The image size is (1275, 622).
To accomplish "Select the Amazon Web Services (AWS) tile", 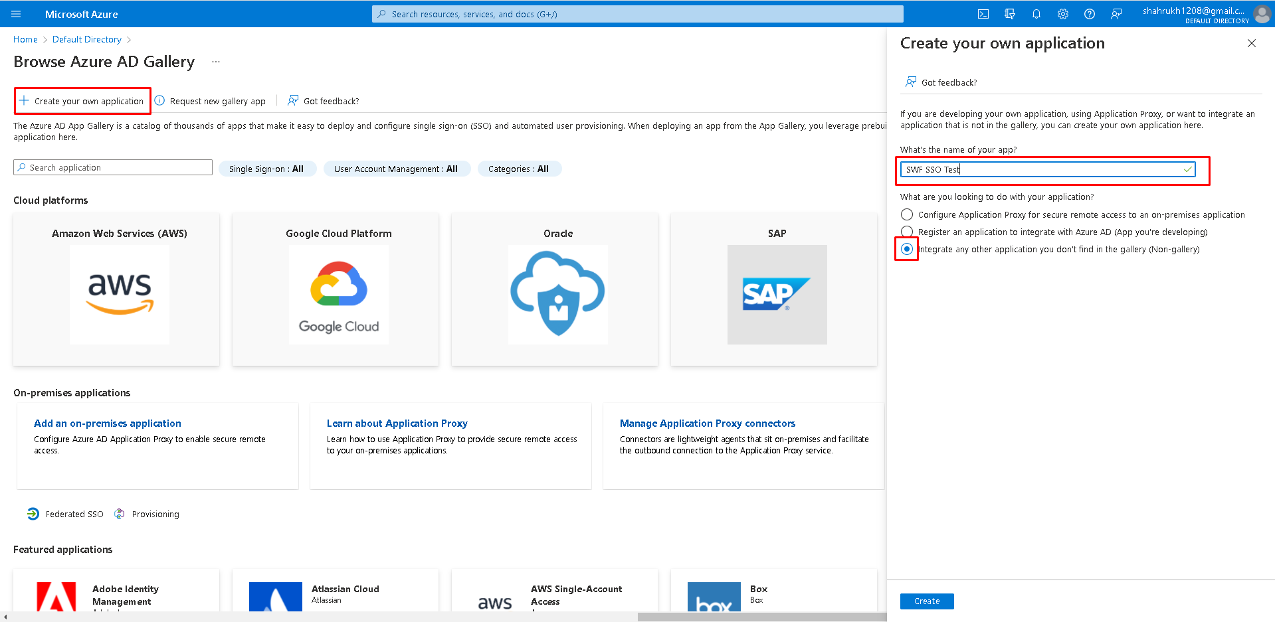I will point(116,289).
